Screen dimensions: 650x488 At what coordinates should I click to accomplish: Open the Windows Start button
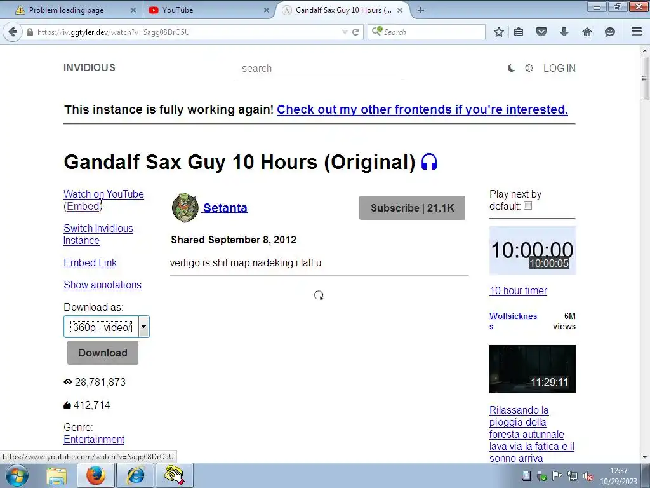17,475
